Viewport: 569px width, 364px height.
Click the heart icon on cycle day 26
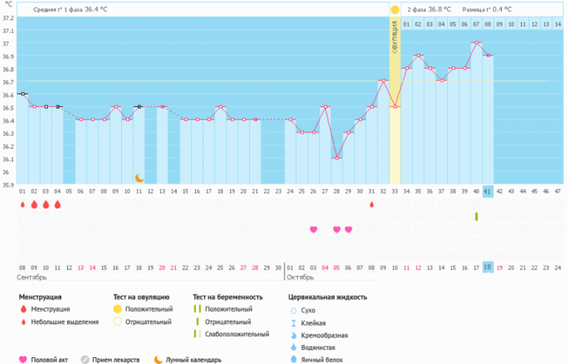point(313,230)
